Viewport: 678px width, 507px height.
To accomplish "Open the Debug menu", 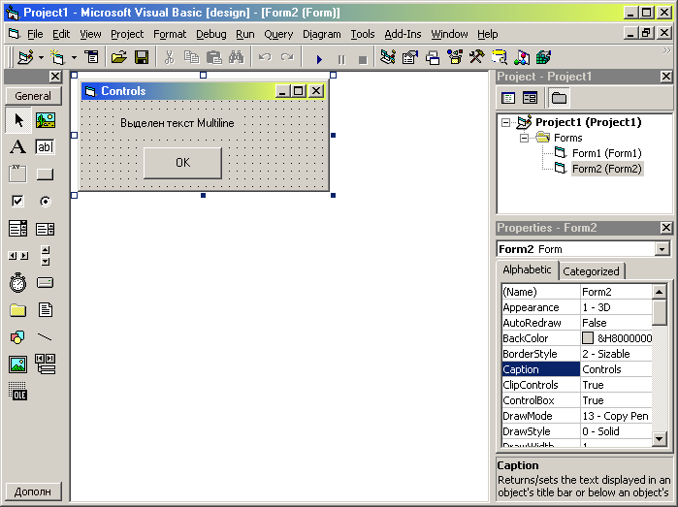I will (211, 34).
